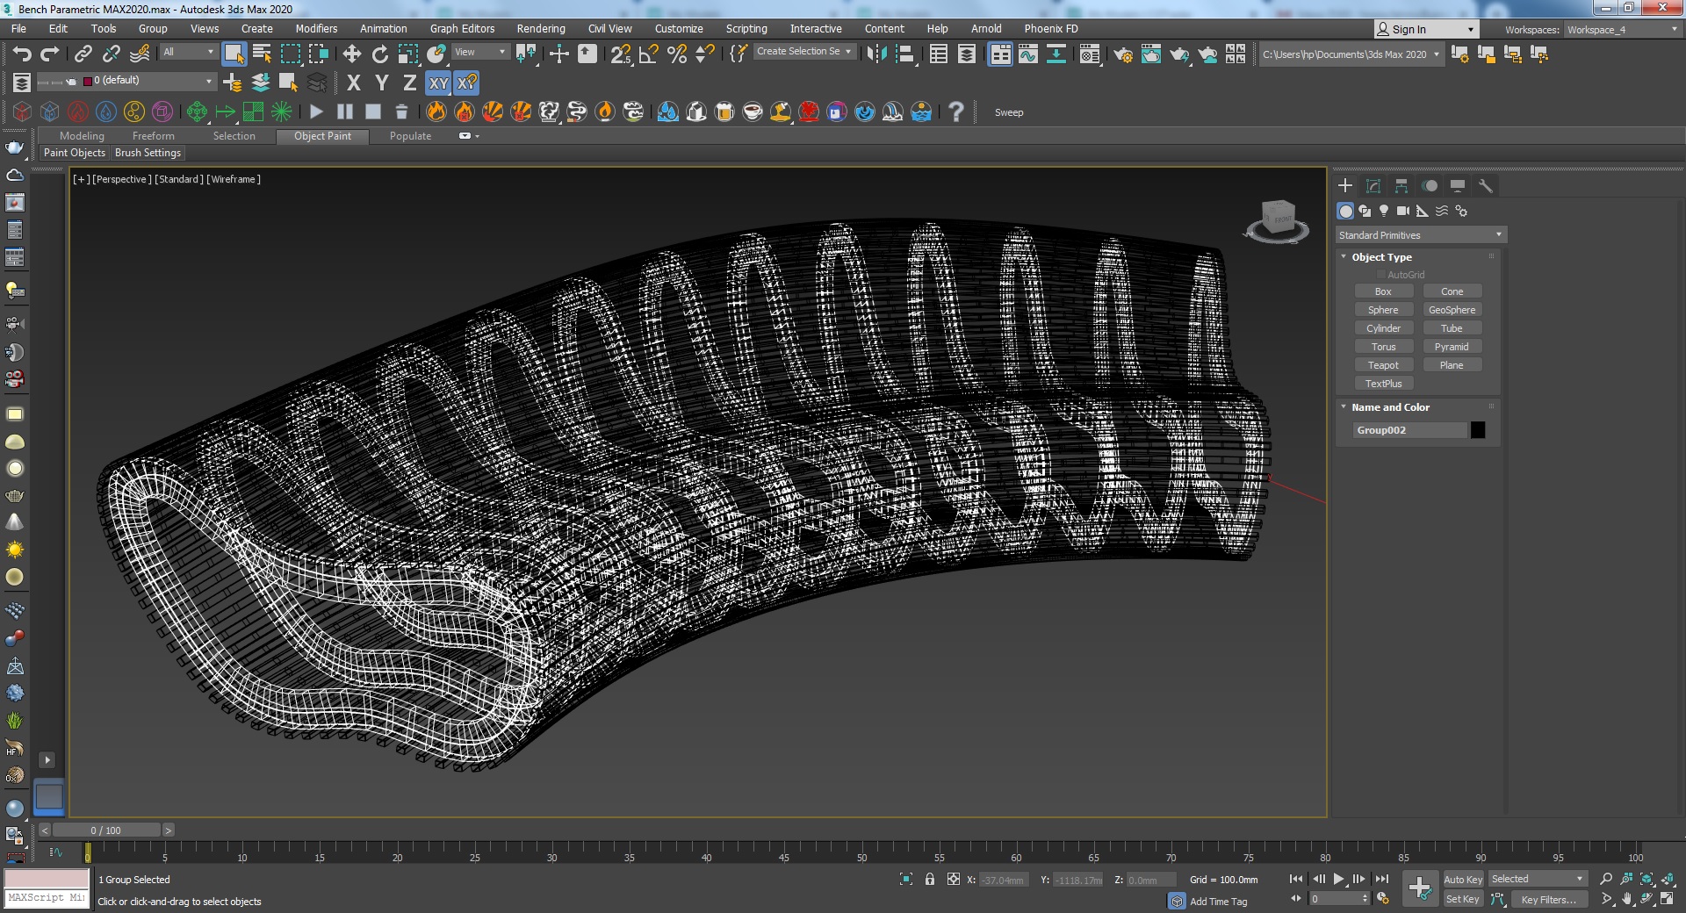Switch to the Freeform ribbon tab
Image resolution: width=1686 pixels, height=913 pixels.
pyautogui.click(x=153, y=136)
